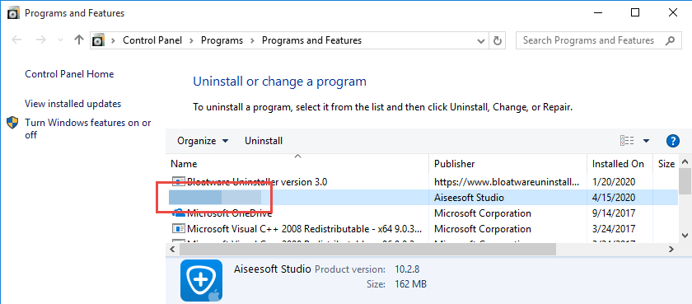Click the Back navigation arrow

click(x=16, y=40)
